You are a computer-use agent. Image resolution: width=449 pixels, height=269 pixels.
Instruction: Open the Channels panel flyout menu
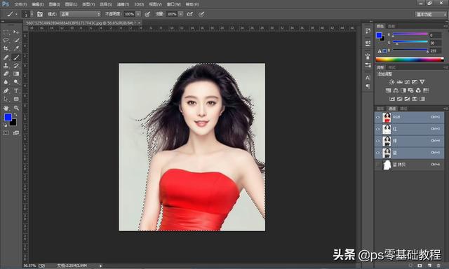click(445, 109)
